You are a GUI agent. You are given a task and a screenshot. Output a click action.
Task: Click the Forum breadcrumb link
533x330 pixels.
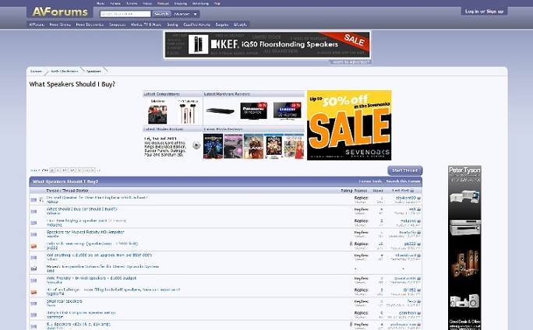coord(36,72)
